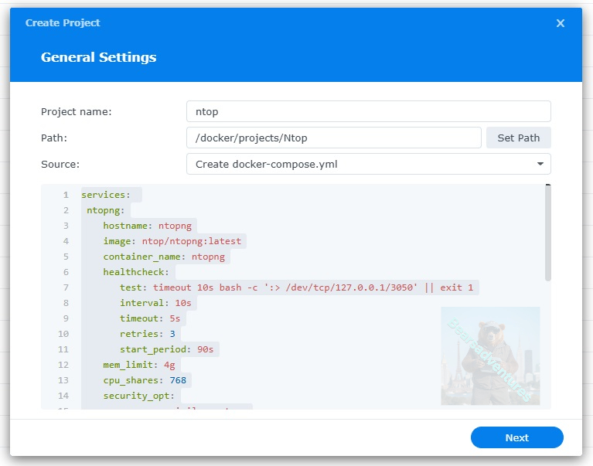Focus the Path text field
Viewport: 593px width, 466px height.
pyautogui.click(x=333, y=138)
